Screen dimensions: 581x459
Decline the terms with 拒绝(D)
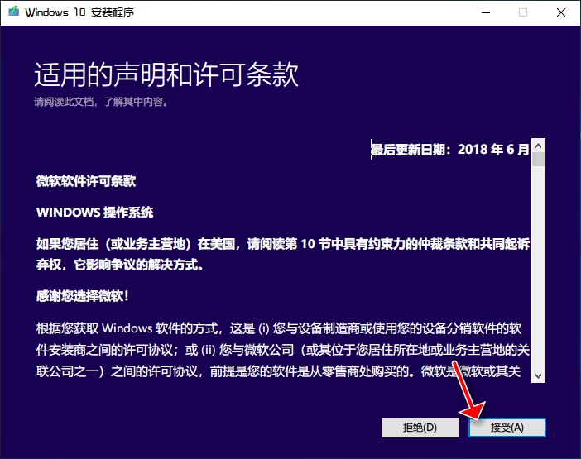[x=420, y=428]
